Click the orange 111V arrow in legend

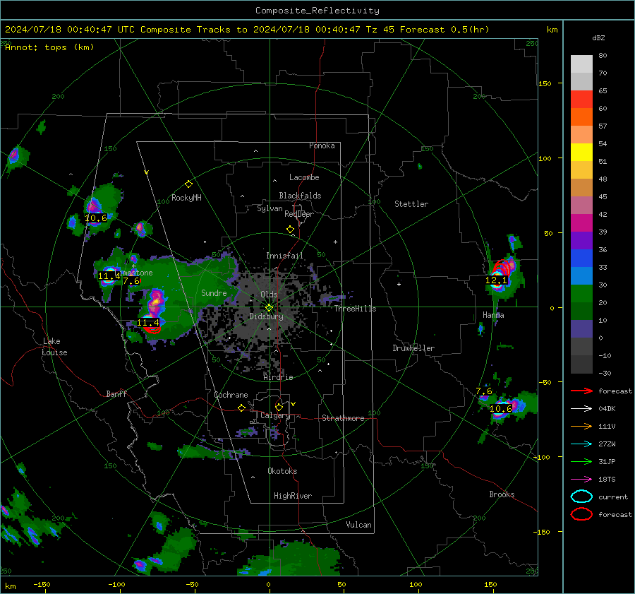click(581, 426)
